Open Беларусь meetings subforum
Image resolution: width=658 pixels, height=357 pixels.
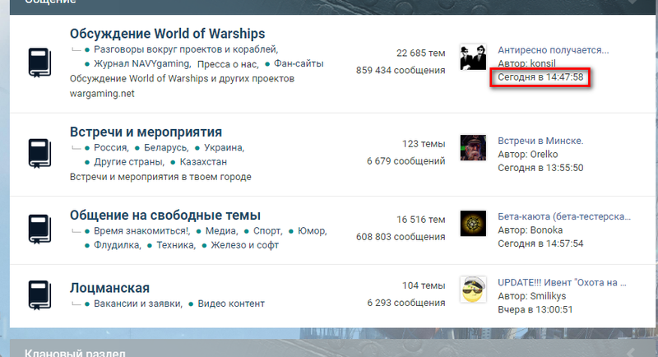pyautogui.click(x=166, y=148)
